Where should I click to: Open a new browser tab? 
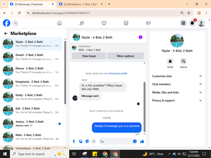[109, 4]
